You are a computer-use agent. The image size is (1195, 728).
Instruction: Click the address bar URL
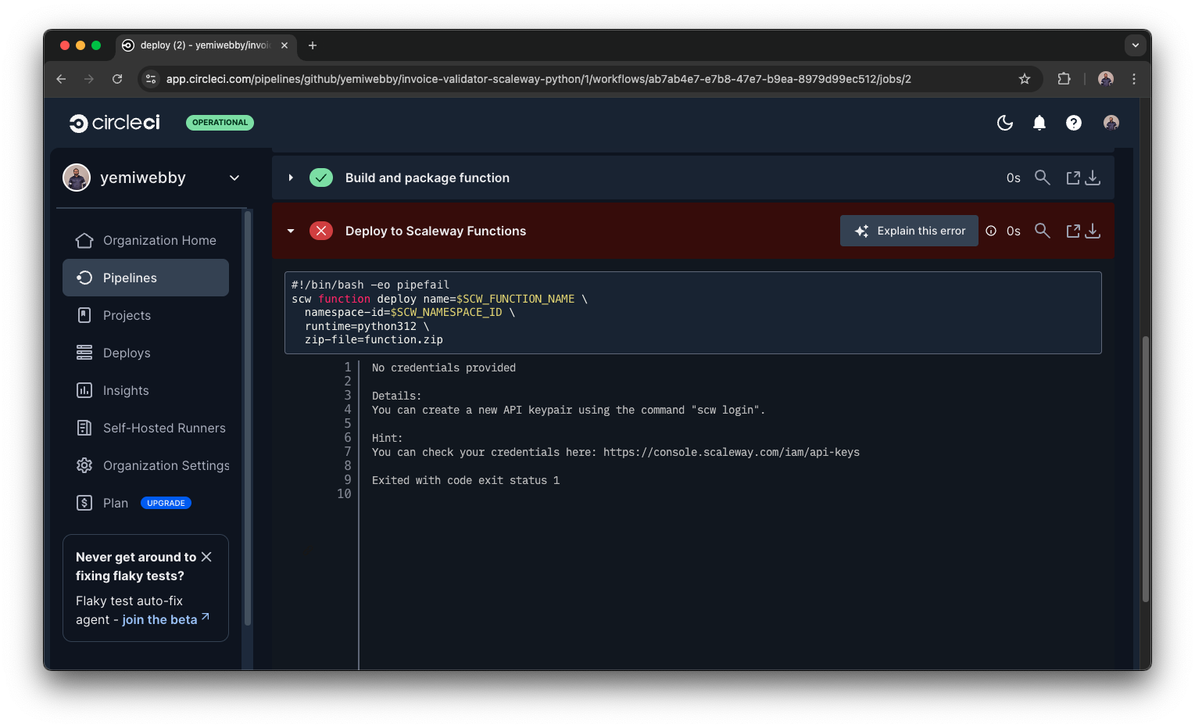tap(538, 79)
